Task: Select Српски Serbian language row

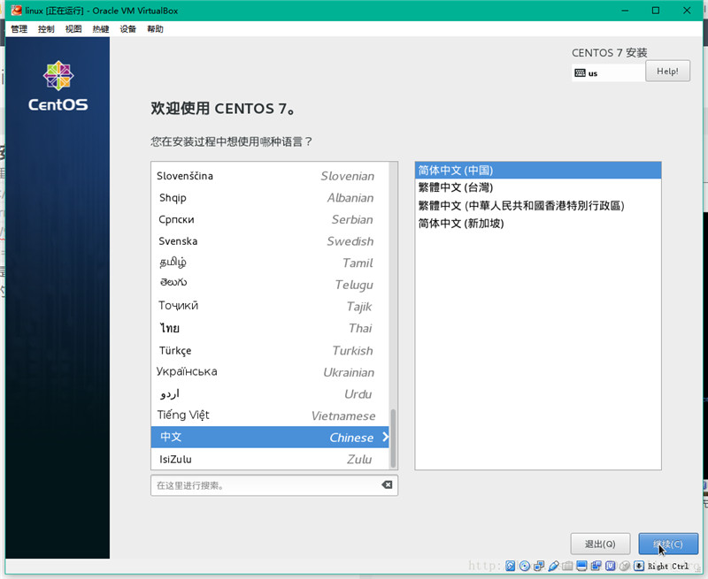Action: [270, 219]
